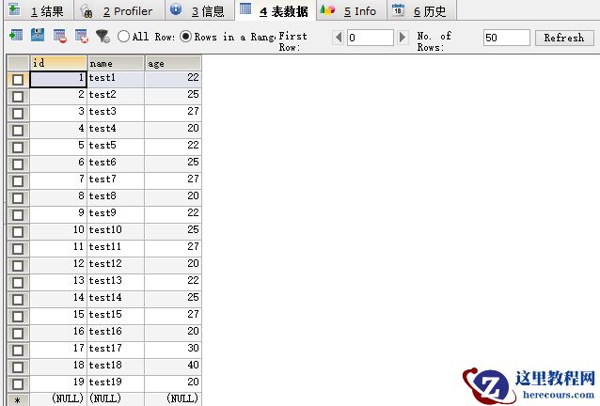Click the insert new row icon in toolbar

click(16, 36)
